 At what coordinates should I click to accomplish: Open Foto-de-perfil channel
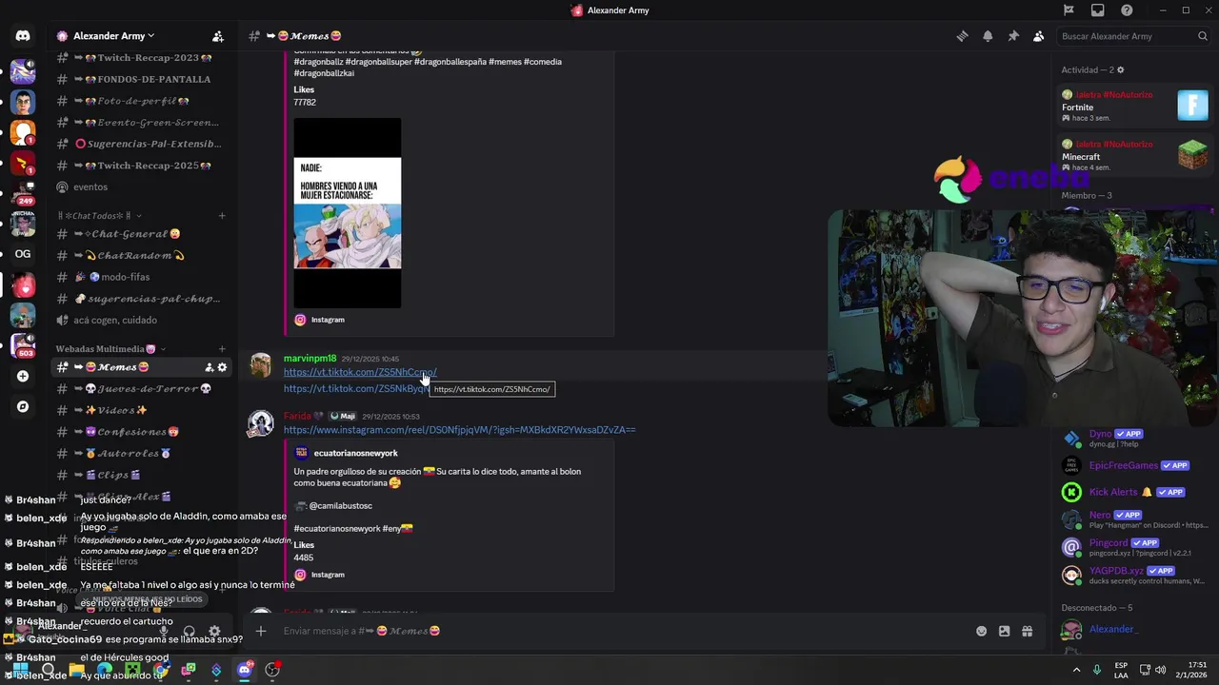pyautogui.click(x=143, y=101)
